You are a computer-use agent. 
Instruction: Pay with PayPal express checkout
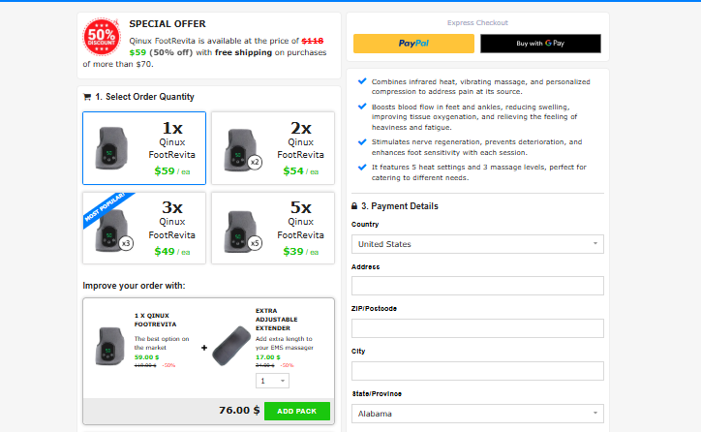[413, 44]
